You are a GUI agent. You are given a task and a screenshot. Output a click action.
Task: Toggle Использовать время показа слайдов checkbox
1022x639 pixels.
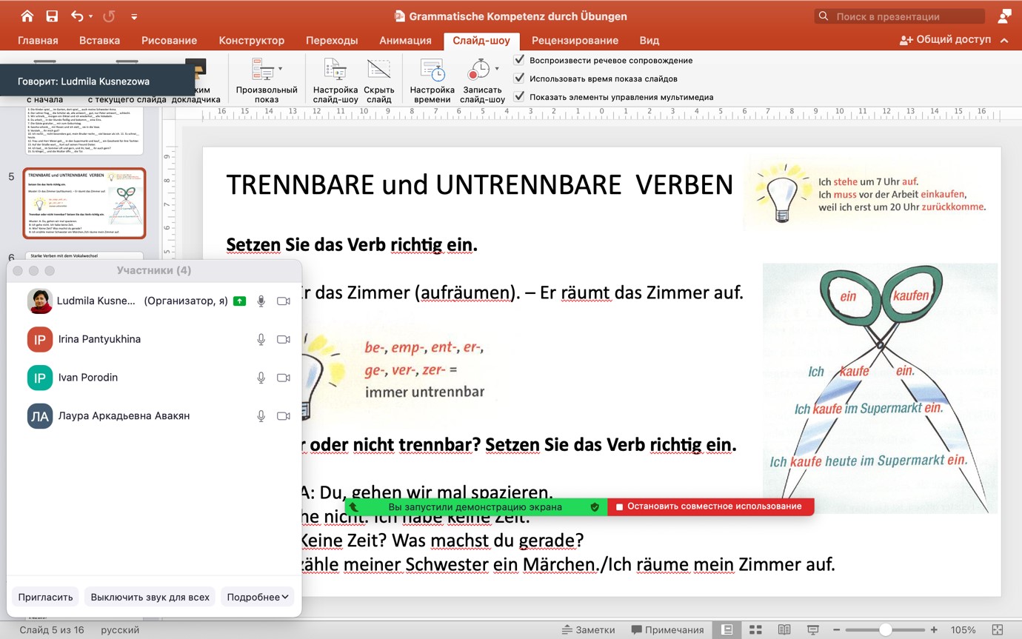(519, 78)
